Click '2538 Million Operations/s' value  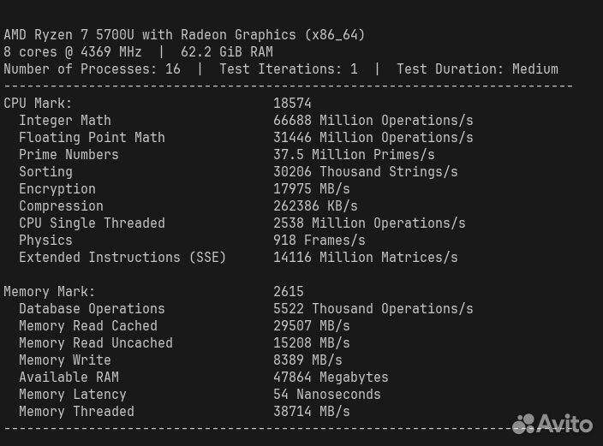[x=369, y=223]
